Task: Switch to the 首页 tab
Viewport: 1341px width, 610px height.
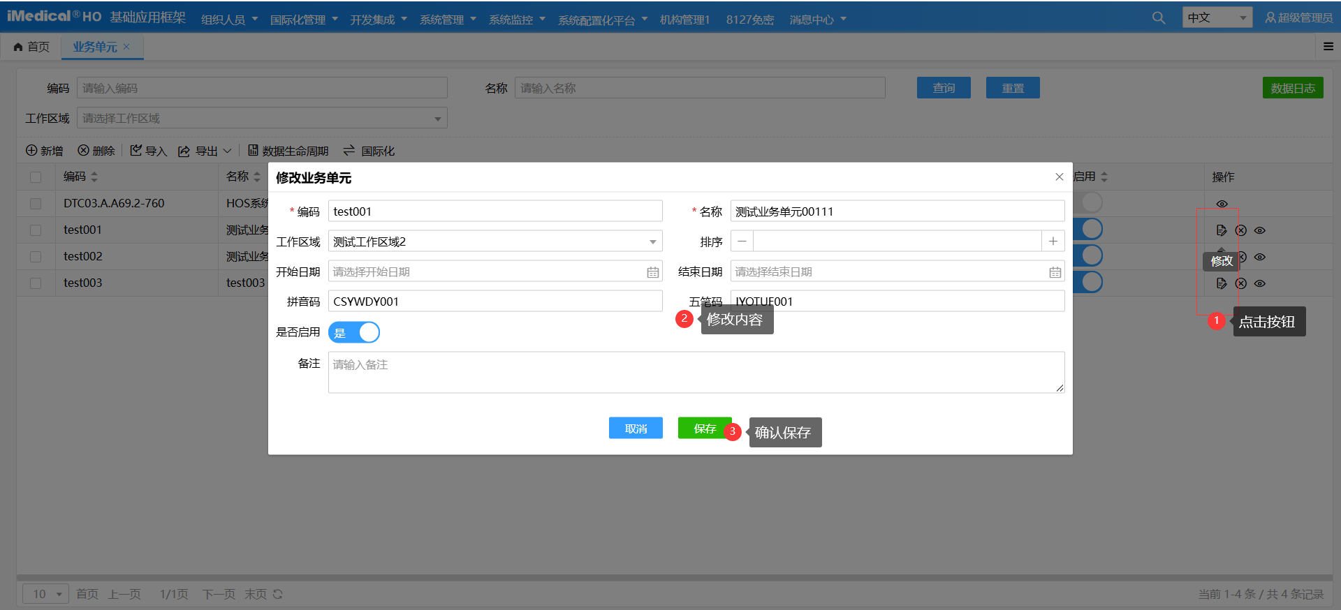Action: [x=31, y=47]
